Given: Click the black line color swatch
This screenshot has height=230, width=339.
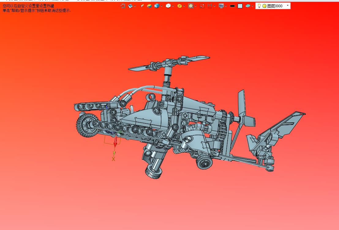Looking at the screenshot, I should tap(232, 6).
